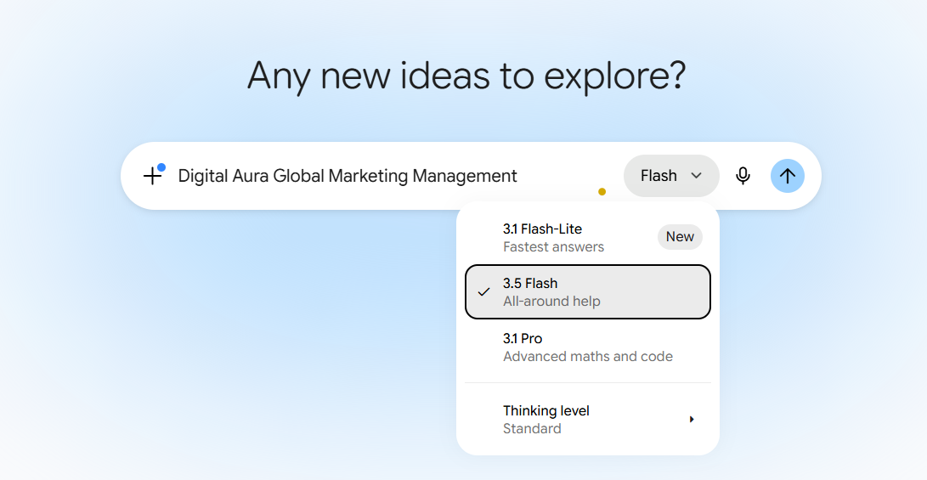
Task: Click the chevron in the Flash selector
Action: point(697,176)
